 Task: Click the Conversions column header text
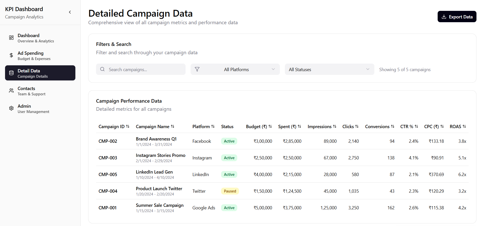coord(377,127)
